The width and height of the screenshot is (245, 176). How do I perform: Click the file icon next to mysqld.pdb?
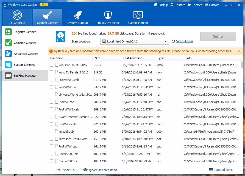pos(57,131)
